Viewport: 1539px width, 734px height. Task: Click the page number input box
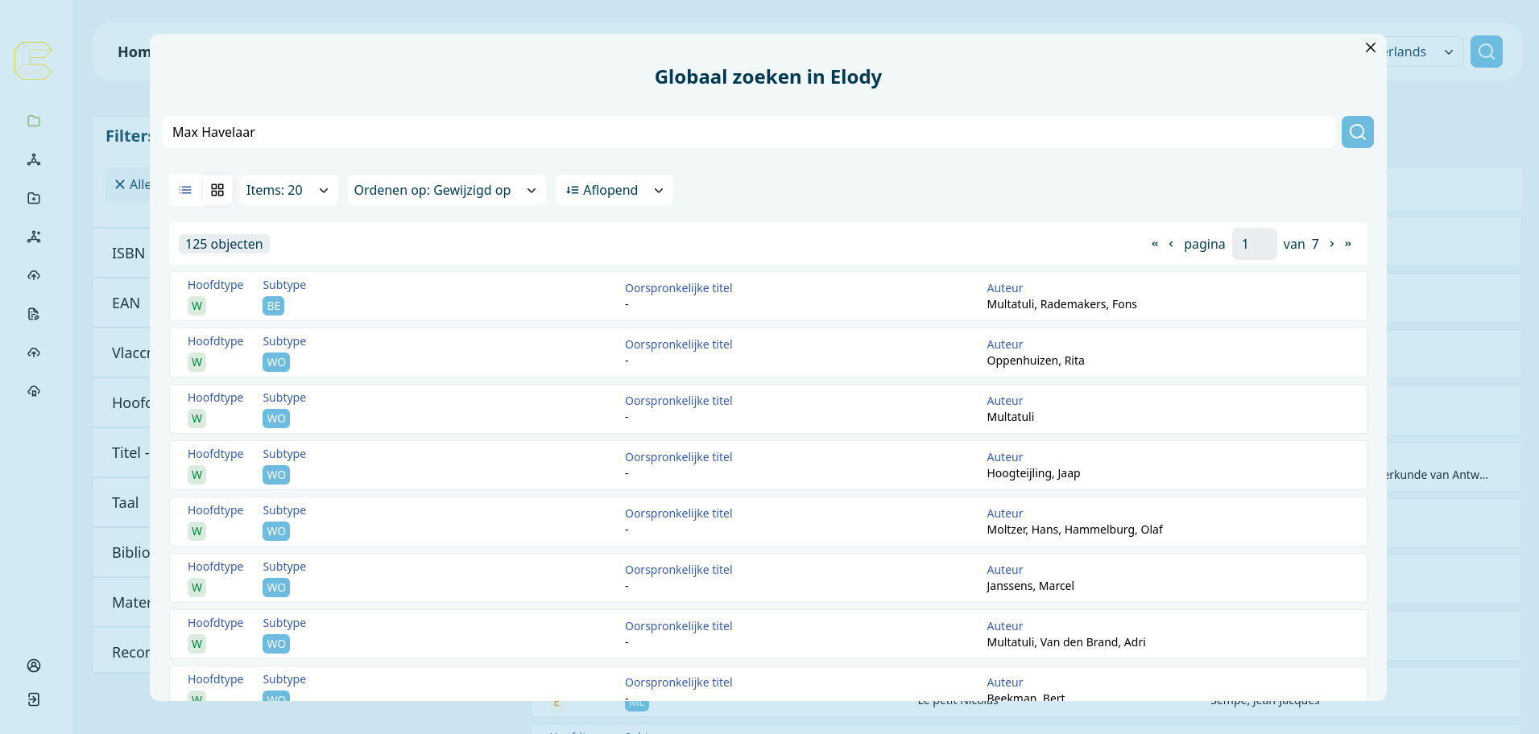coord(1254,244)
